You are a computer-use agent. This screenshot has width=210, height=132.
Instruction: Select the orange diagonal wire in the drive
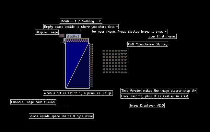(x=78, y=65)
